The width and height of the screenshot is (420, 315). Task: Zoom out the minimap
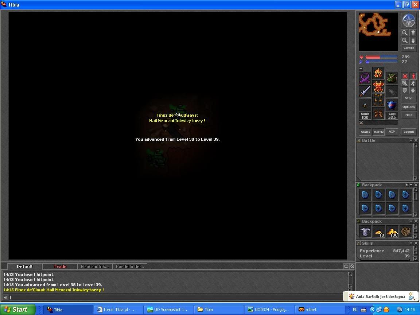pos(405,33)
